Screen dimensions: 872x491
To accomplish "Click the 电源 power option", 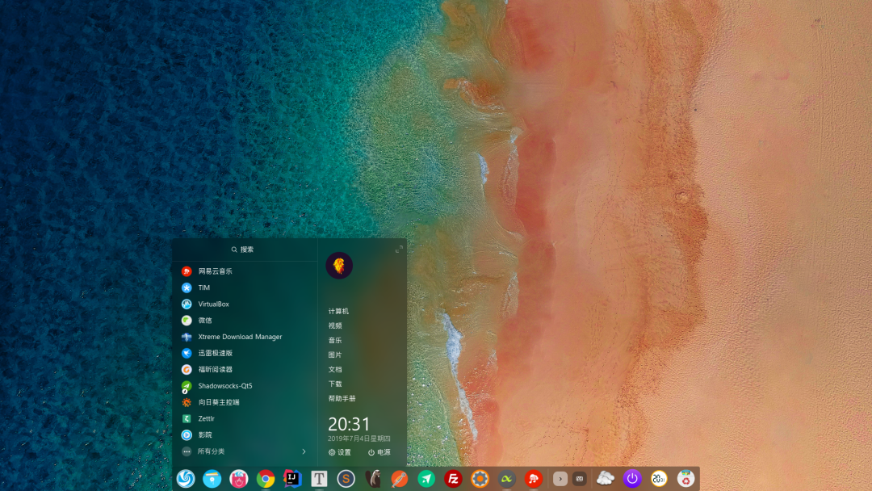I will tap(376, 452).
